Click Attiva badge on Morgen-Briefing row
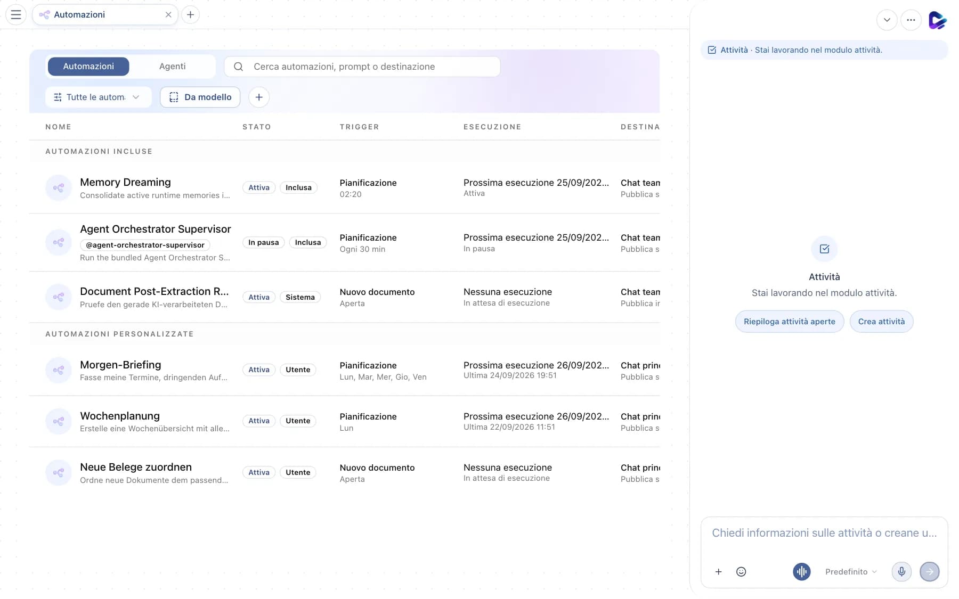Image resolution: width=959 pixels, height=599 pixels. coord(259,370)
